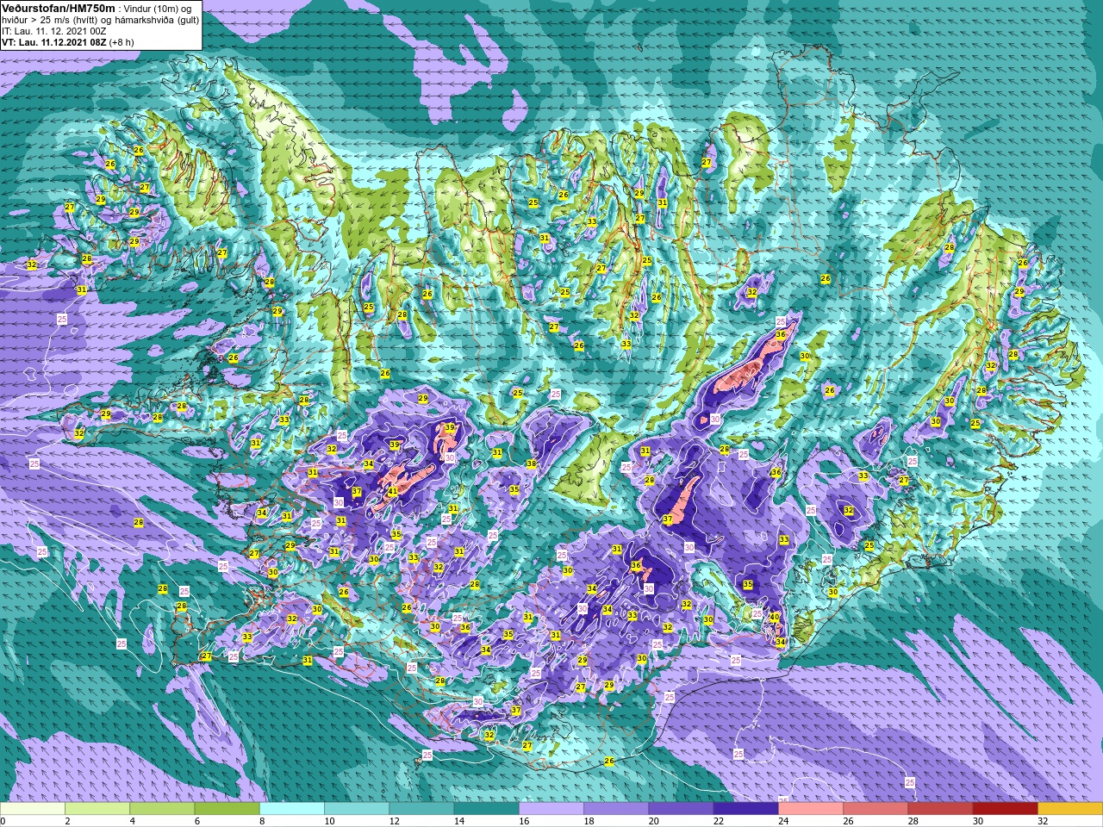
Task: Select the olive green 6–8 legend band
Action: tap(227, 809)
